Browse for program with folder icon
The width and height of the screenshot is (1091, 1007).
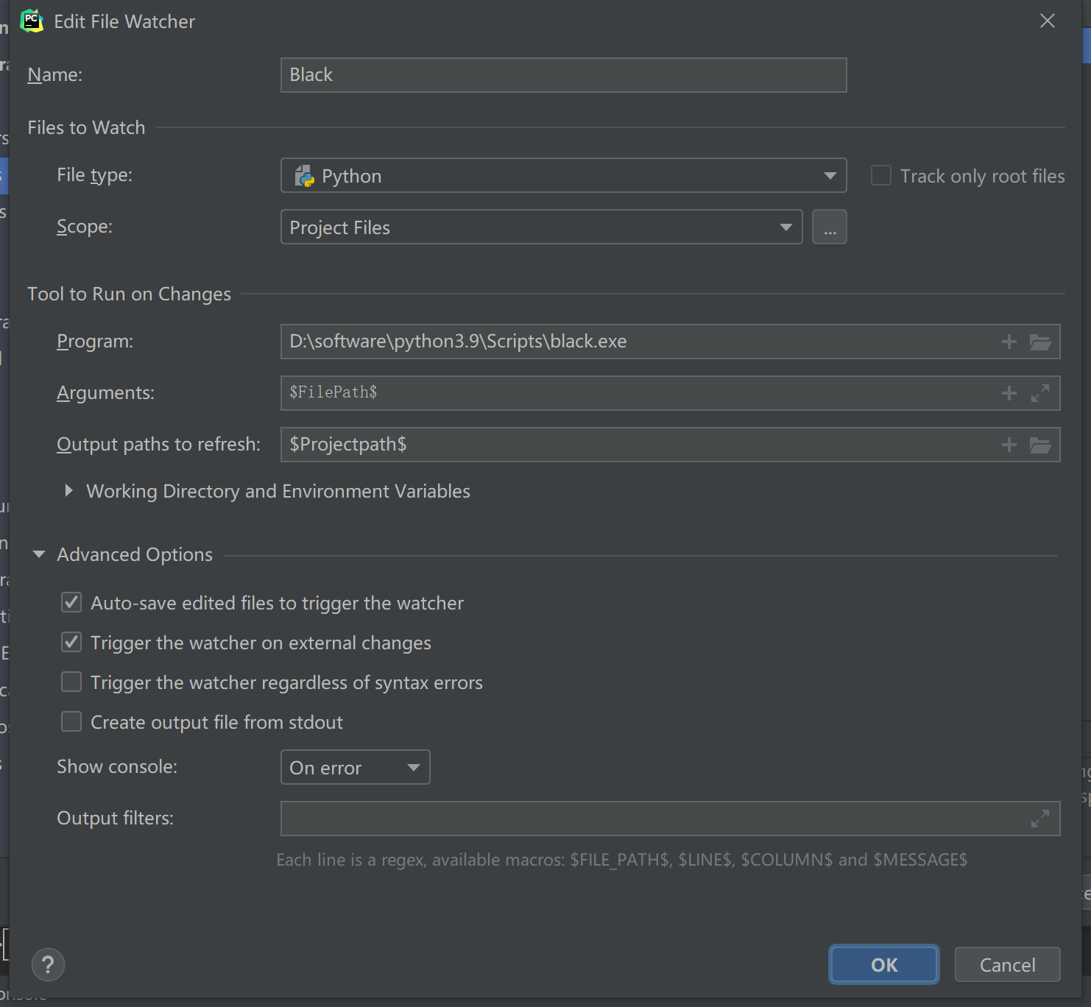[1039, 342]
